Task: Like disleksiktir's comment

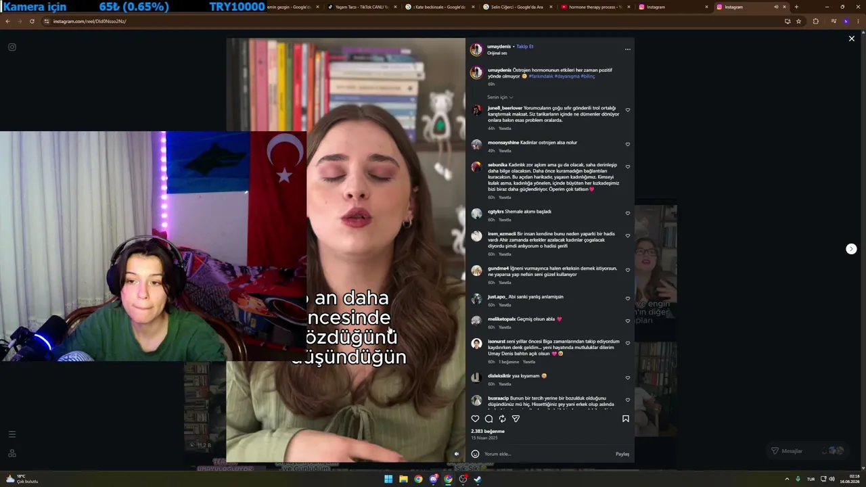Action: tap(627, 377)
